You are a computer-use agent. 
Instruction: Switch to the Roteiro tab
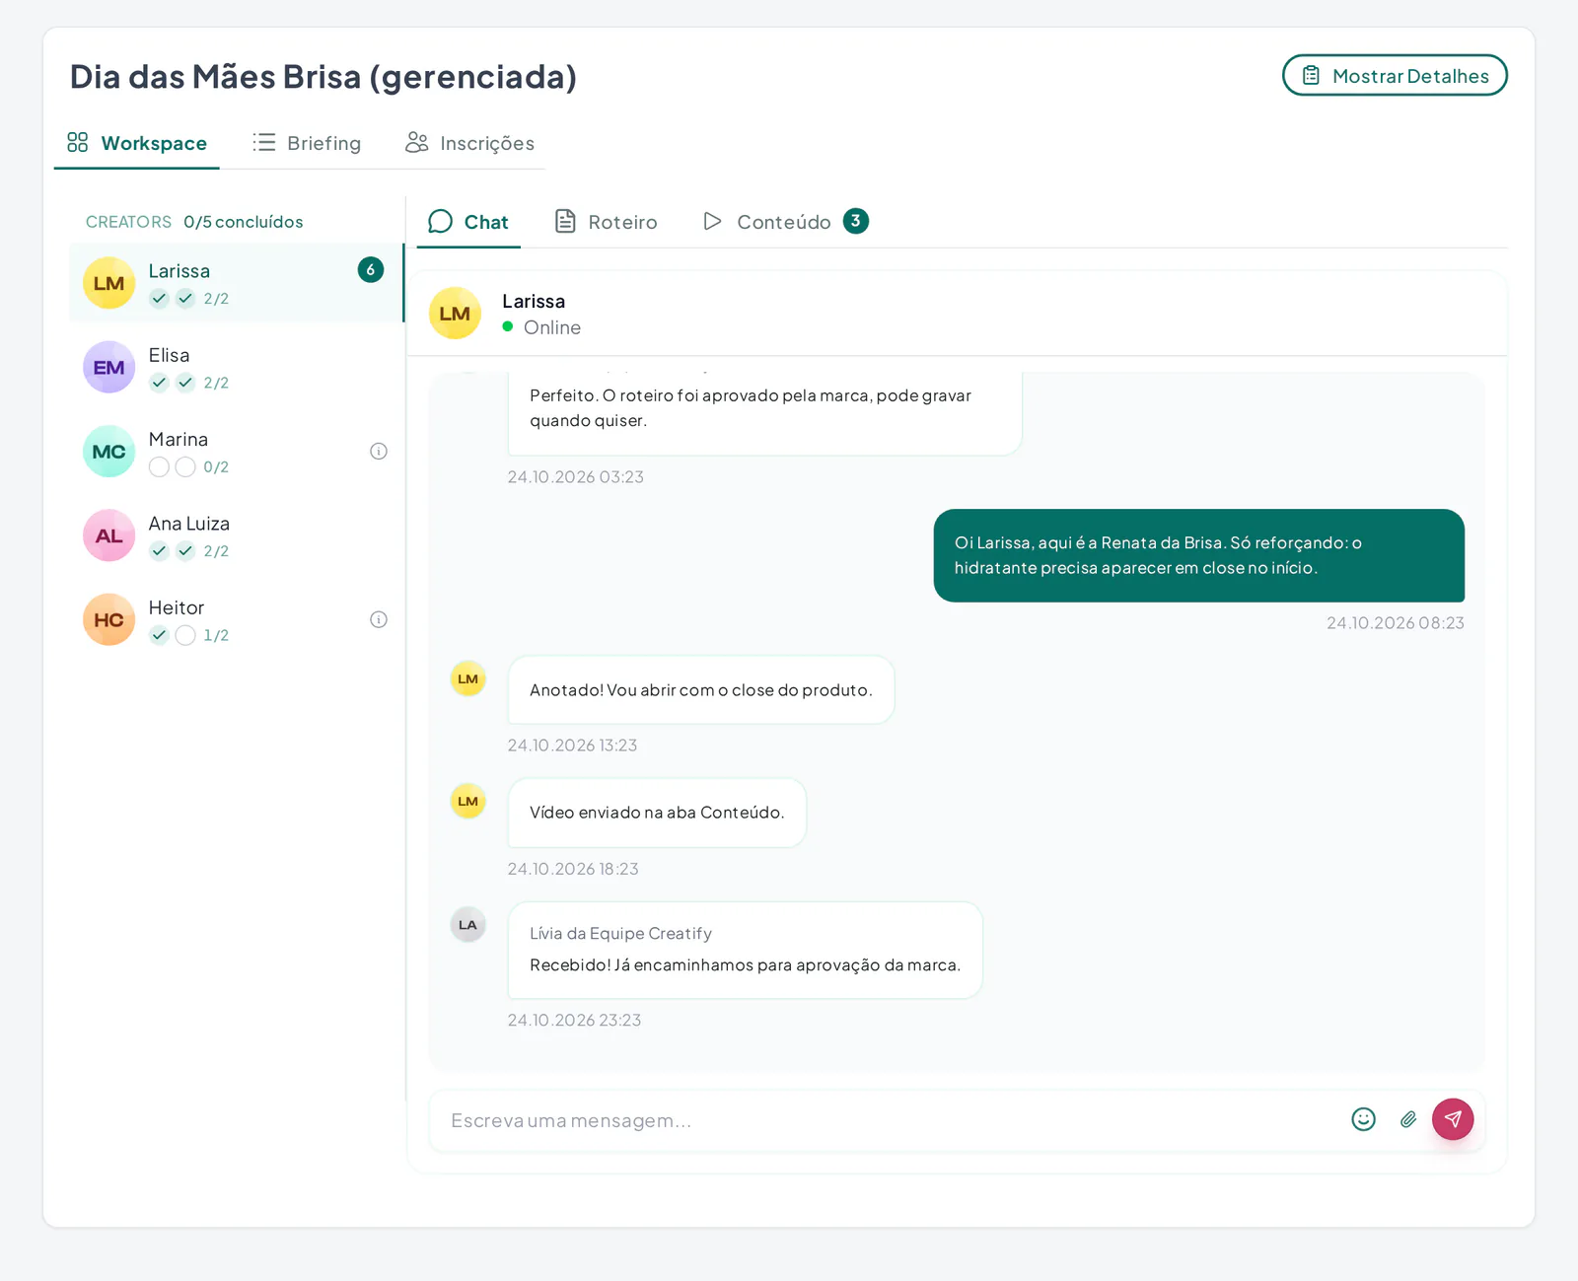tap(606, 222)
